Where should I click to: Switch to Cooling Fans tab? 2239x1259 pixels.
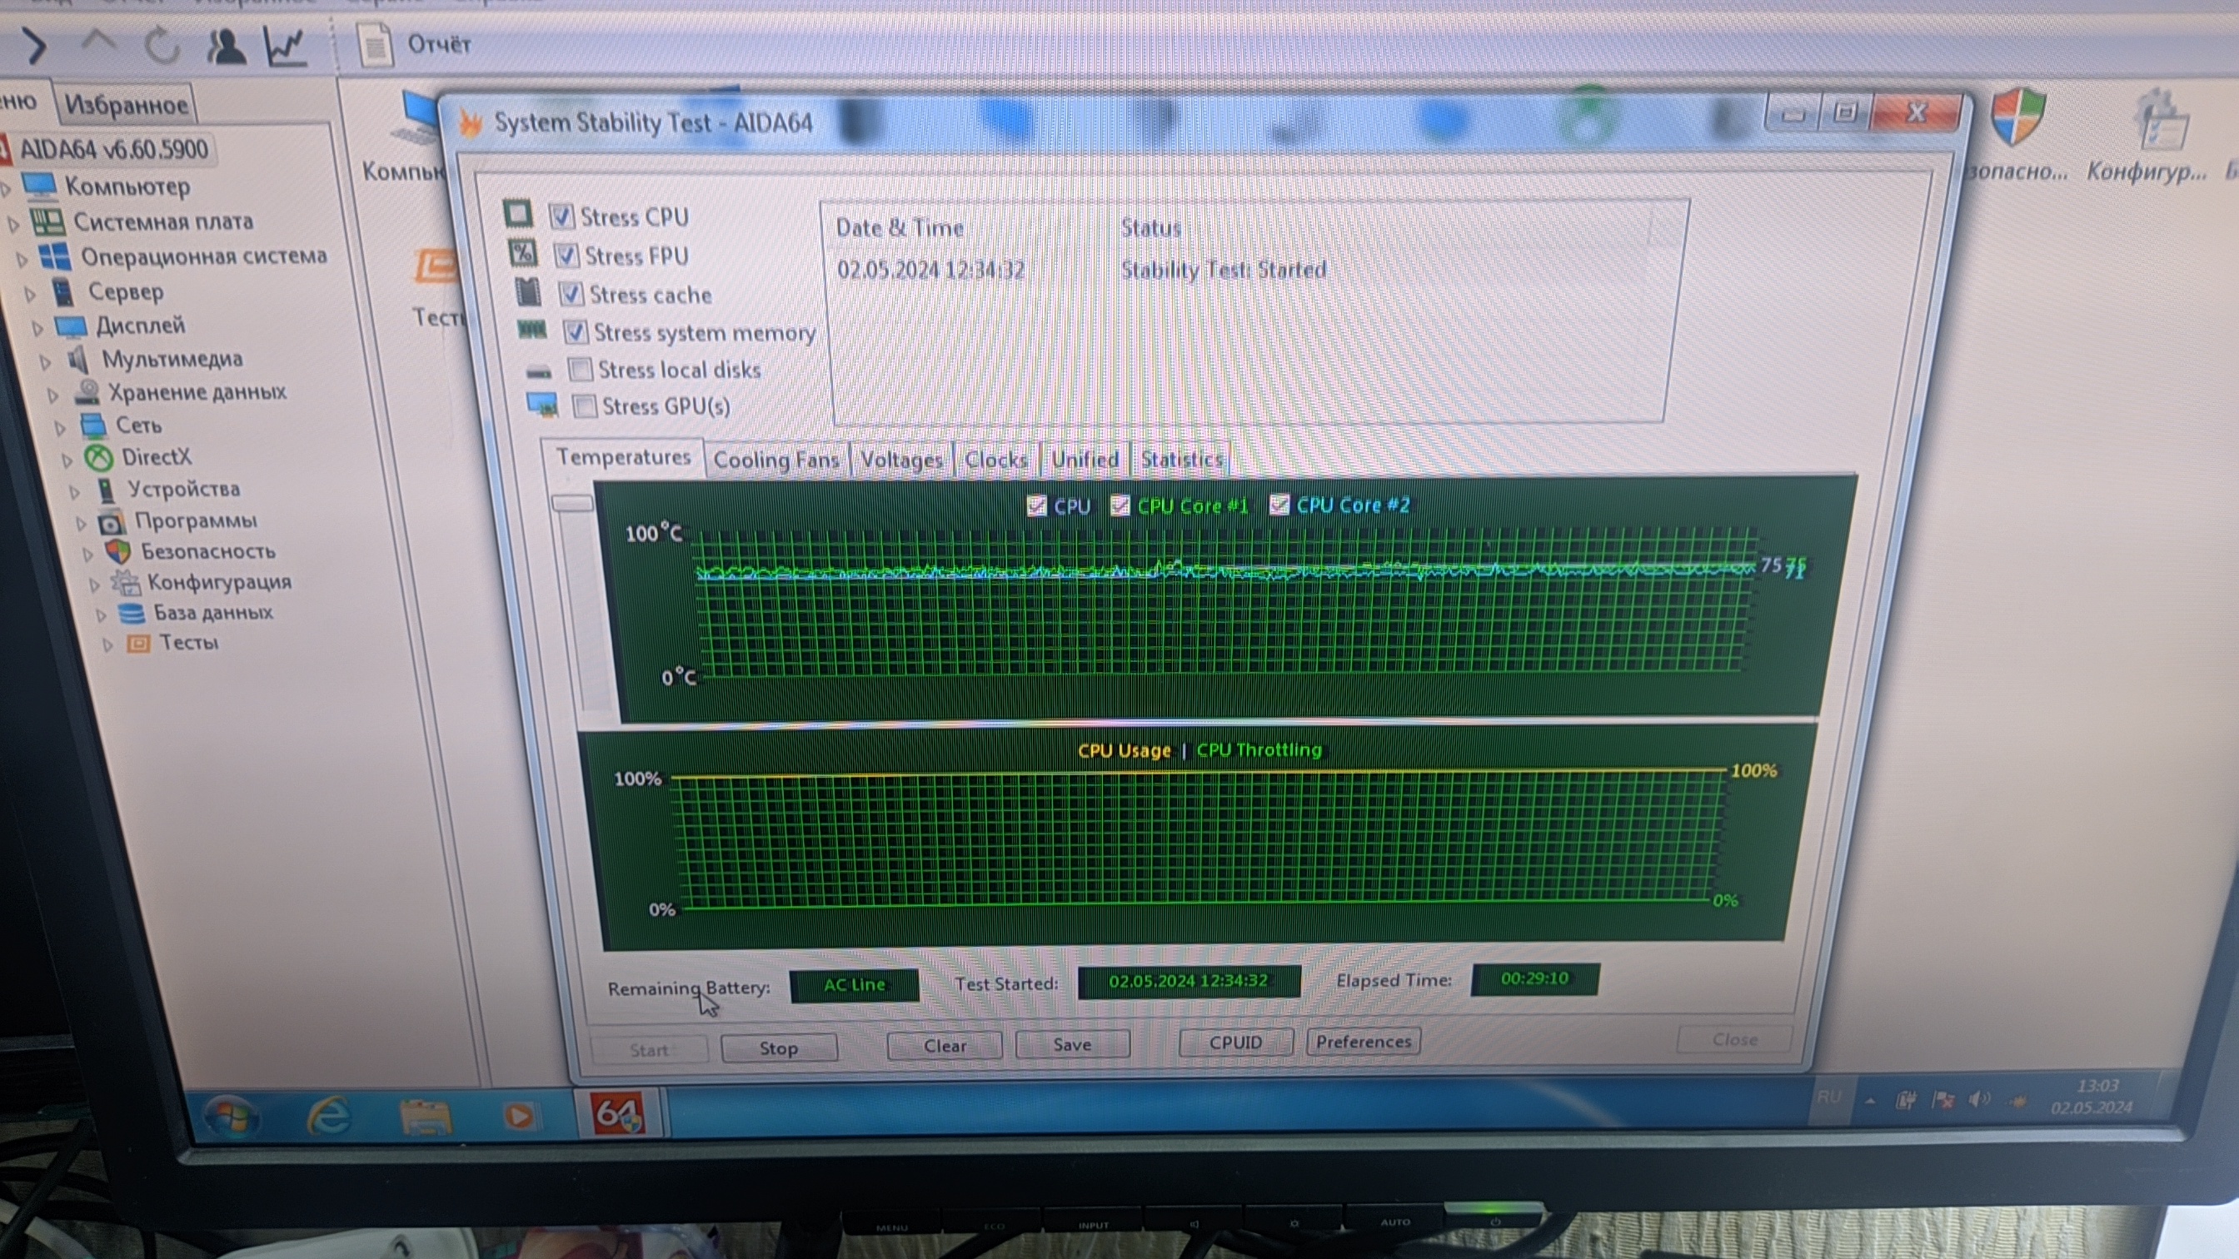tap(775, 460)
